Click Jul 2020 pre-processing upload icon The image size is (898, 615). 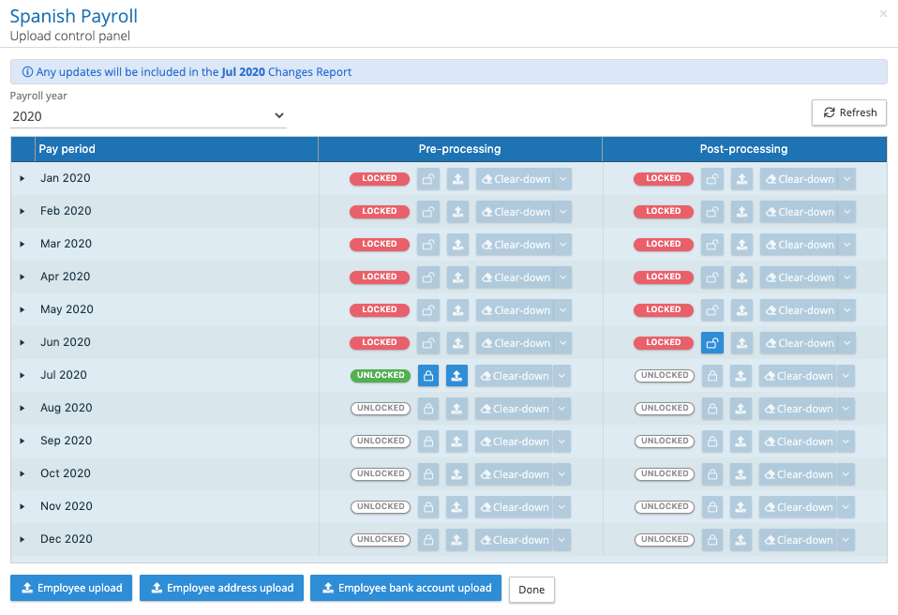pos(457,376)
